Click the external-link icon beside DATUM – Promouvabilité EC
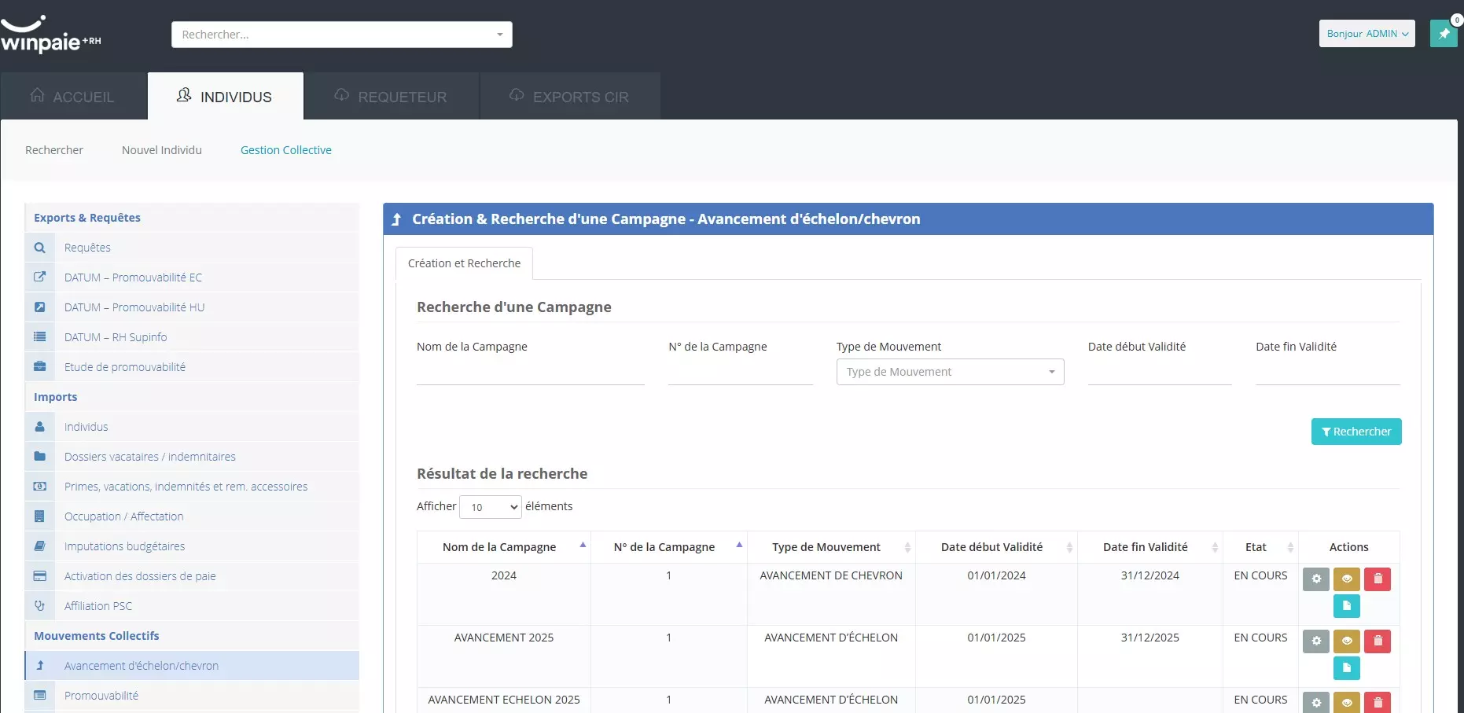The width and height of the screenshot is (1464, 713). (x=40, y=277)
